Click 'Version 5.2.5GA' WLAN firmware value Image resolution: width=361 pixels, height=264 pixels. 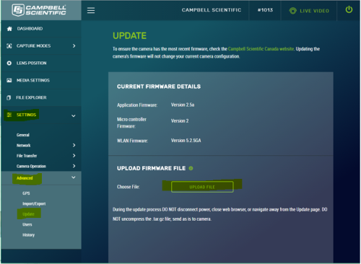pos(186,141)
